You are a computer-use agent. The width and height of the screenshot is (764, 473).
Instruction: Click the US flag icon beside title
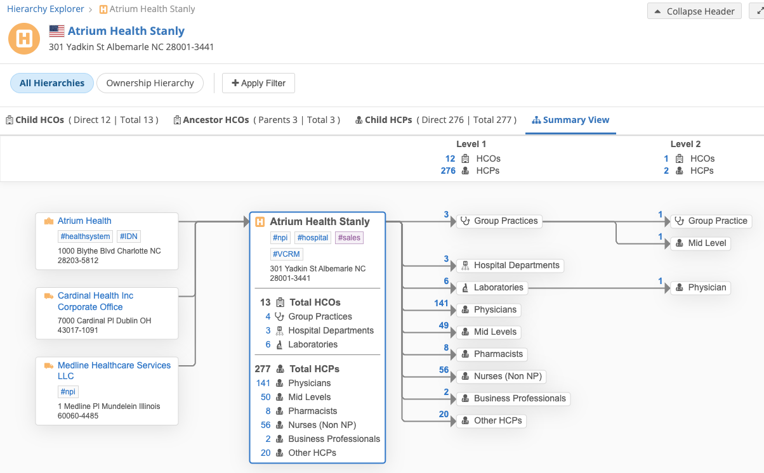56,31
